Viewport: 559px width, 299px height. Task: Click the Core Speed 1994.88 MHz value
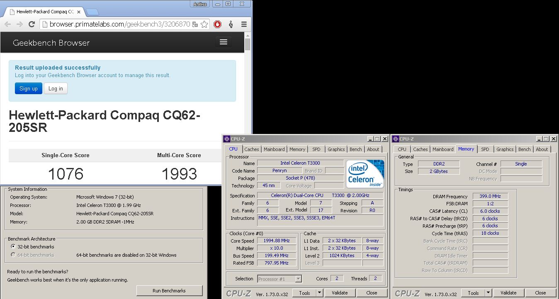coord(277,241)
